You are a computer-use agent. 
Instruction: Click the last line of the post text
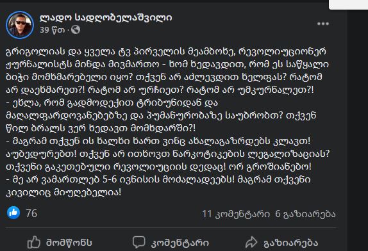[63, 193]
